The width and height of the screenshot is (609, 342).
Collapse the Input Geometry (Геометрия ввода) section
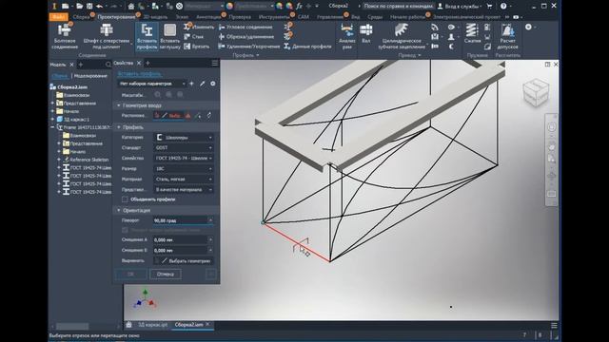tap(118, 105)
